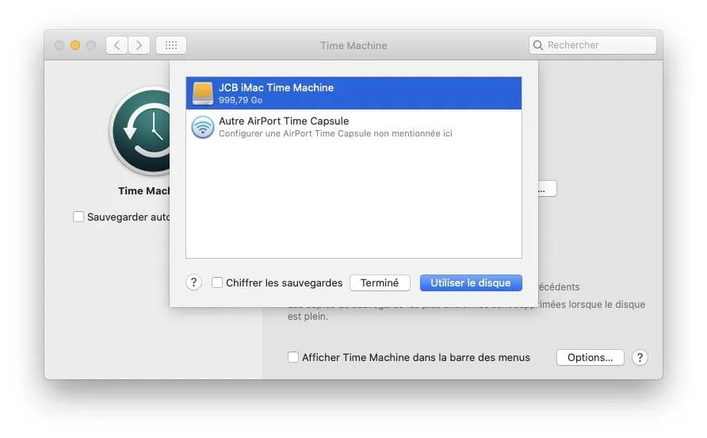Click the yellow minimize window button

75,45
